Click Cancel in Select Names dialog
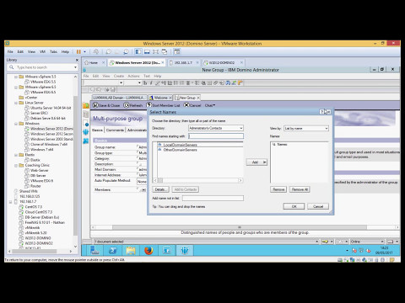405x303 pixels. (x=318, y=206)
